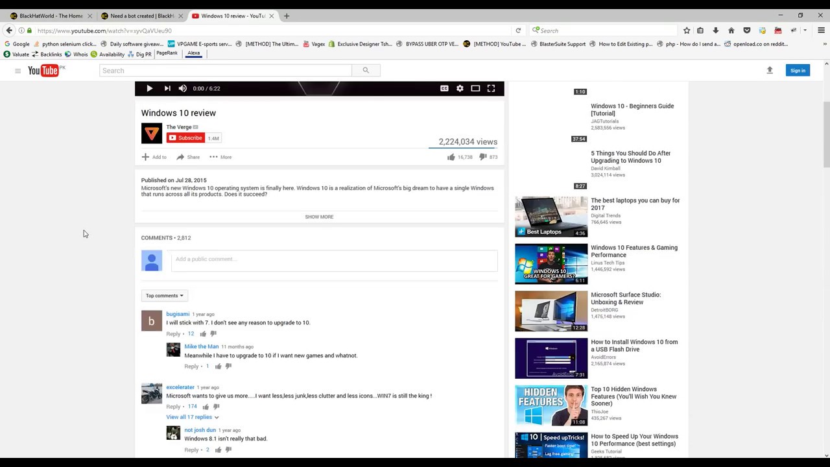Open video player settings gear

pyautogui.click(x=460, y=88)
